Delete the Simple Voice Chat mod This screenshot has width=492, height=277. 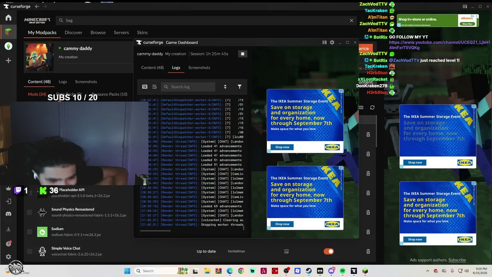tap(368, 251)
